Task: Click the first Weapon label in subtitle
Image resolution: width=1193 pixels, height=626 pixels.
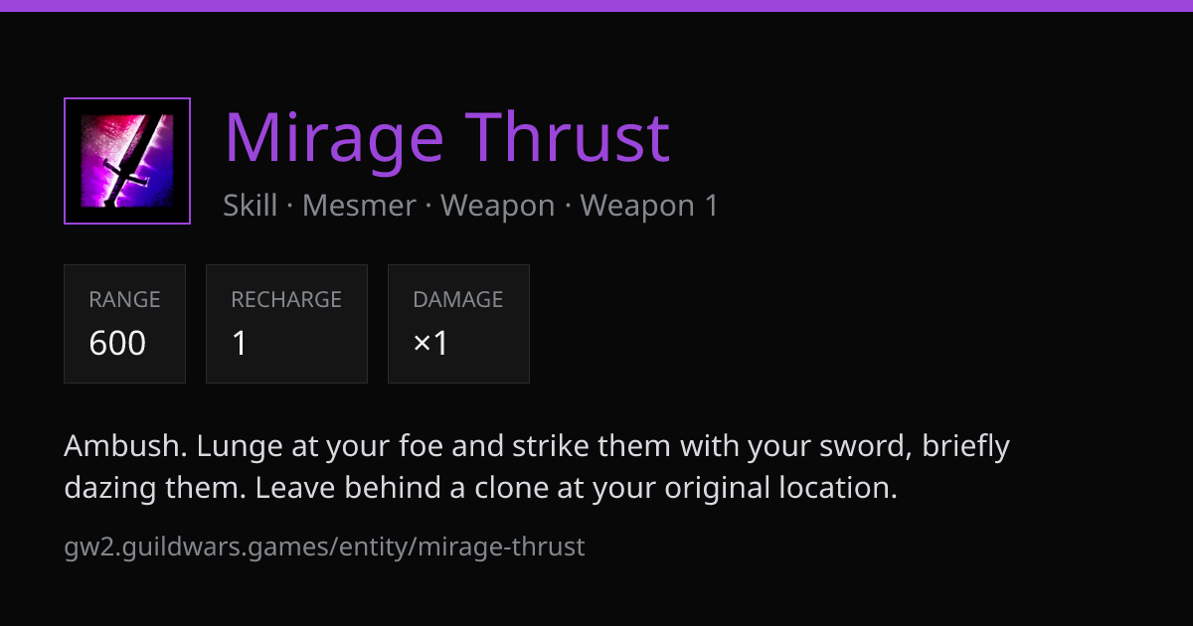Action: [497, 206]
